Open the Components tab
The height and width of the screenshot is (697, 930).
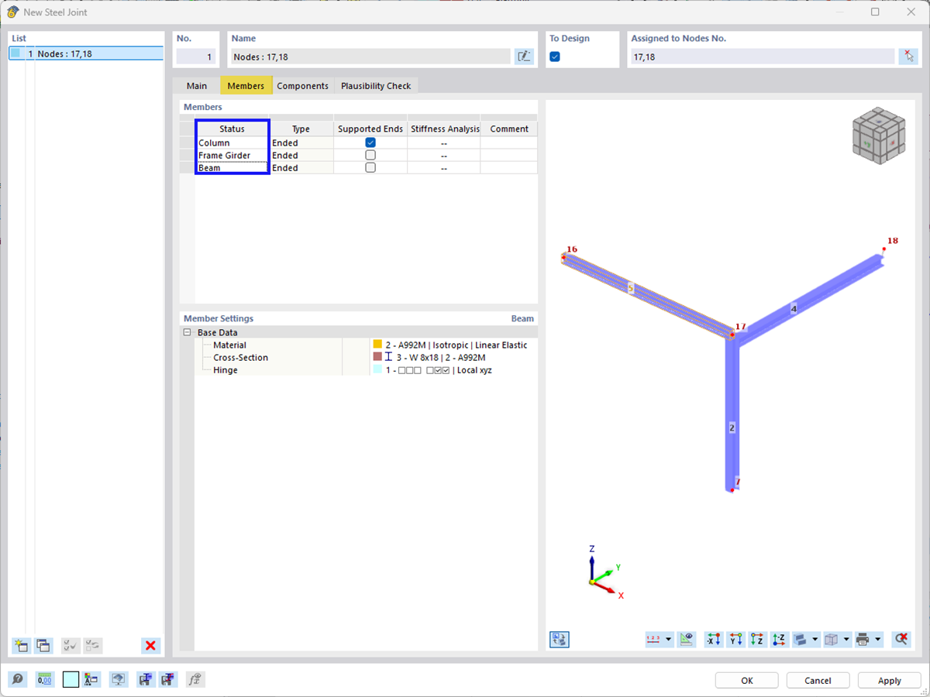click(302, 86)
